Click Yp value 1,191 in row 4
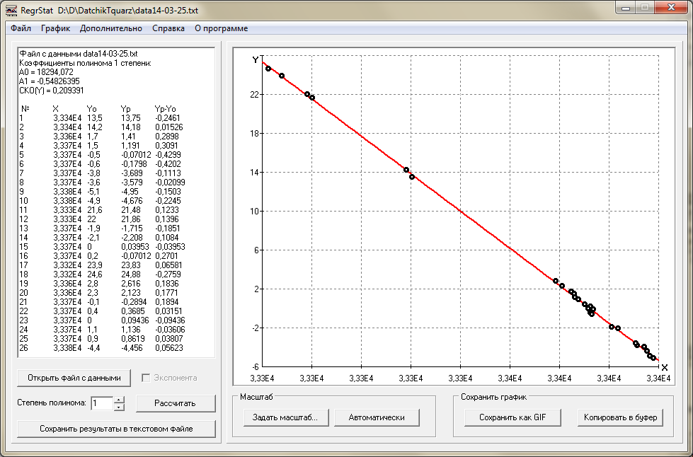This screenshot has height=457, width=693. [x=130, y=146]
